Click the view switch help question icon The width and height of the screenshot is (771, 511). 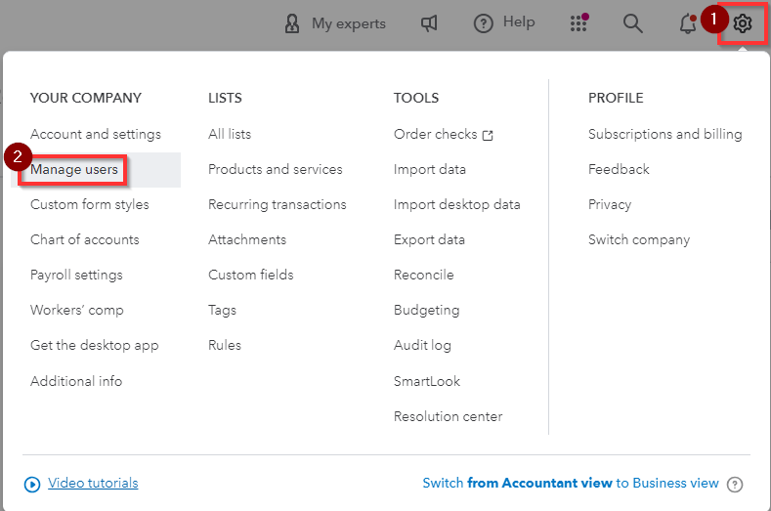pos(736,484)
